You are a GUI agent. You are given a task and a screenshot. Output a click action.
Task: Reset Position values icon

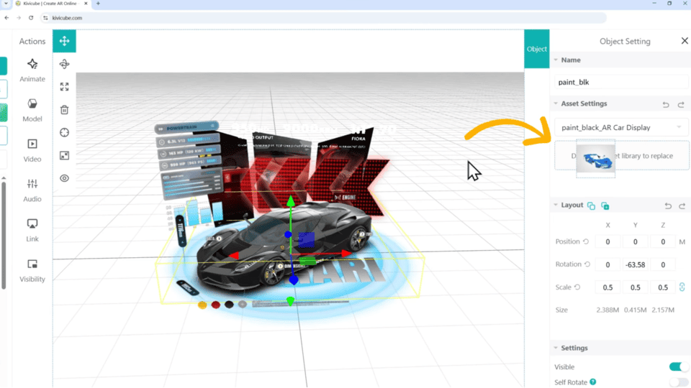pyautogui.click(x=586, y=241)
